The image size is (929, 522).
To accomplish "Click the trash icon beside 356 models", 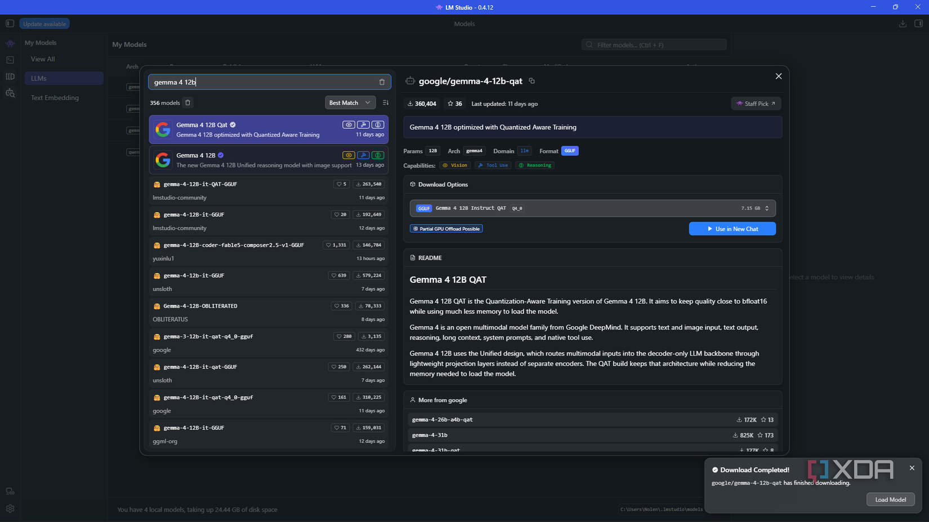I will [x=188, y=103].
